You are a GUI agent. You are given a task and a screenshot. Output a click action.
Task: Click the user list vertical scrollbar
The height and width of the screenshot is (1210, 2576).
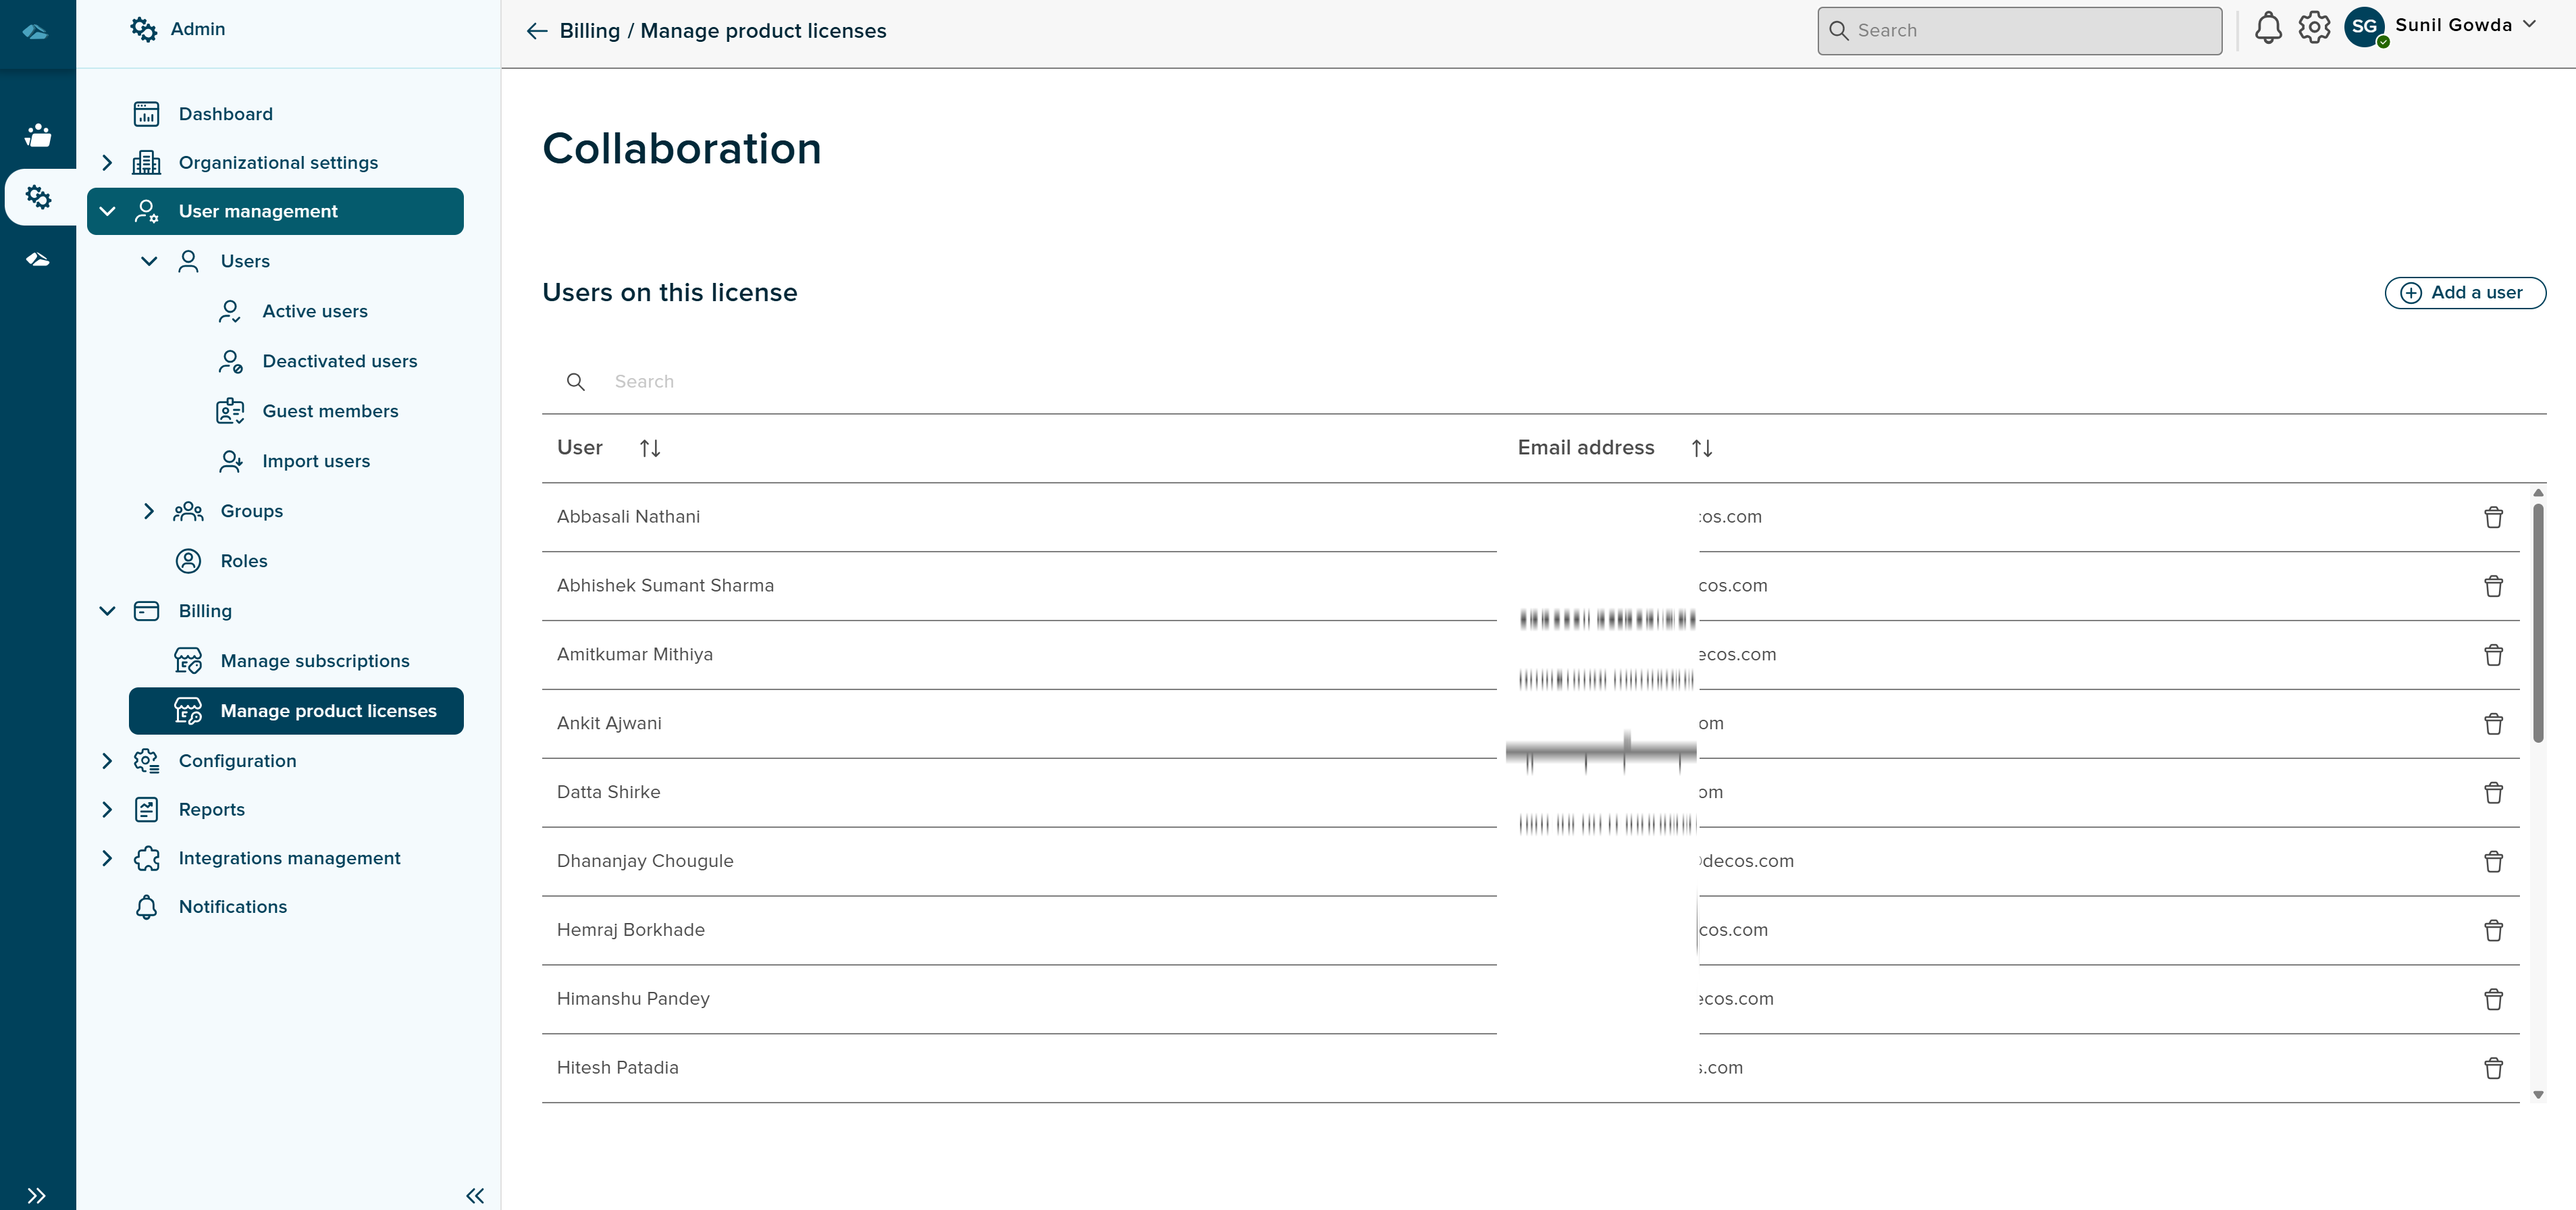tap(2537, 624)
